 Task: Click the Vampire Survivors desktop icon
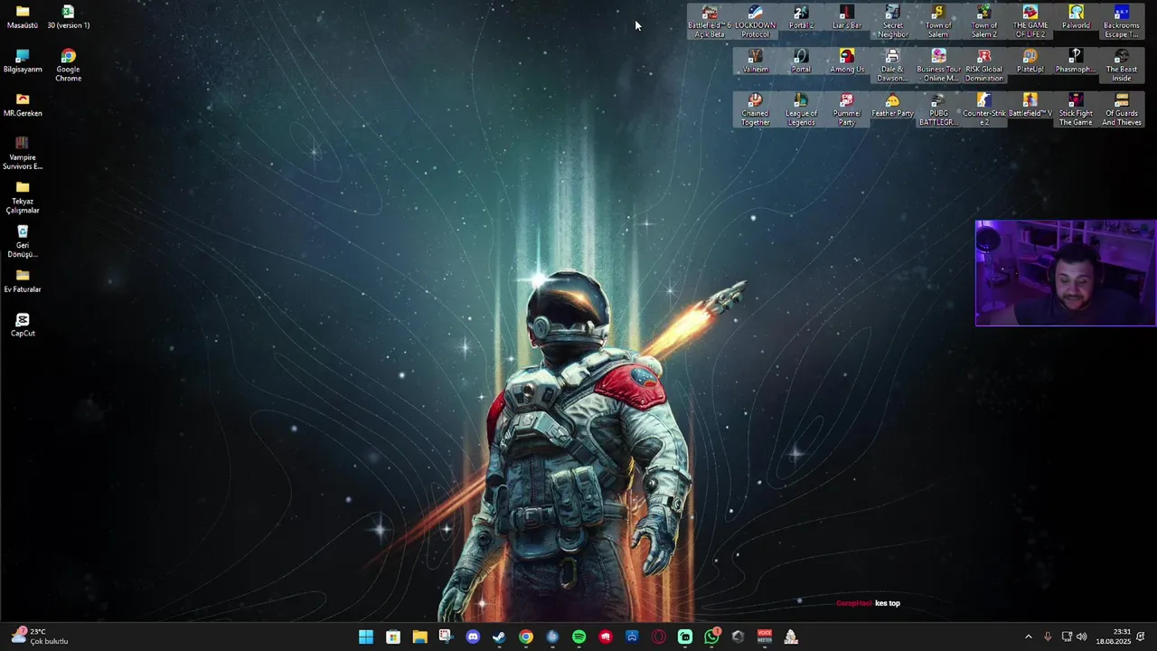[23, 154]
